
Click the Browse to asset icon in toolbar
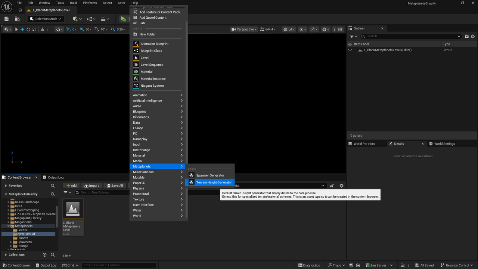[x=17, y=19]
